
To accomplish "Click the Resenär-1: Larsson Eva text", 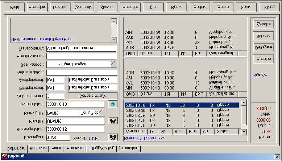I will tap(145, 138).
